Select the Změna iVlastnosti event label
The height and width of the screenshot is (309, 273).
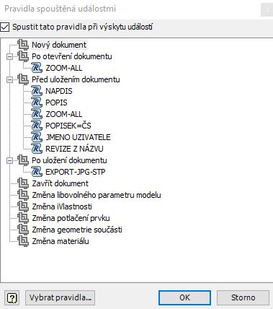[x=62, y=206]
